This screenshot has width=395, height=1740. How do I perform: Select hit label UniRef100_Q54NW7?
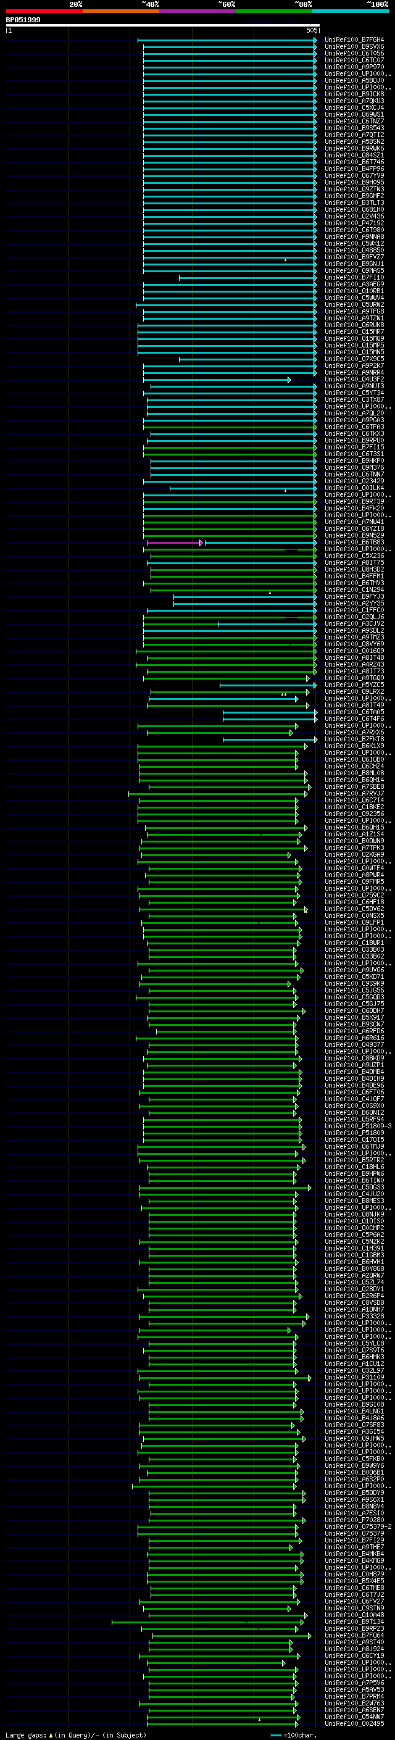pyautogui.click(x=354, y=1717)
